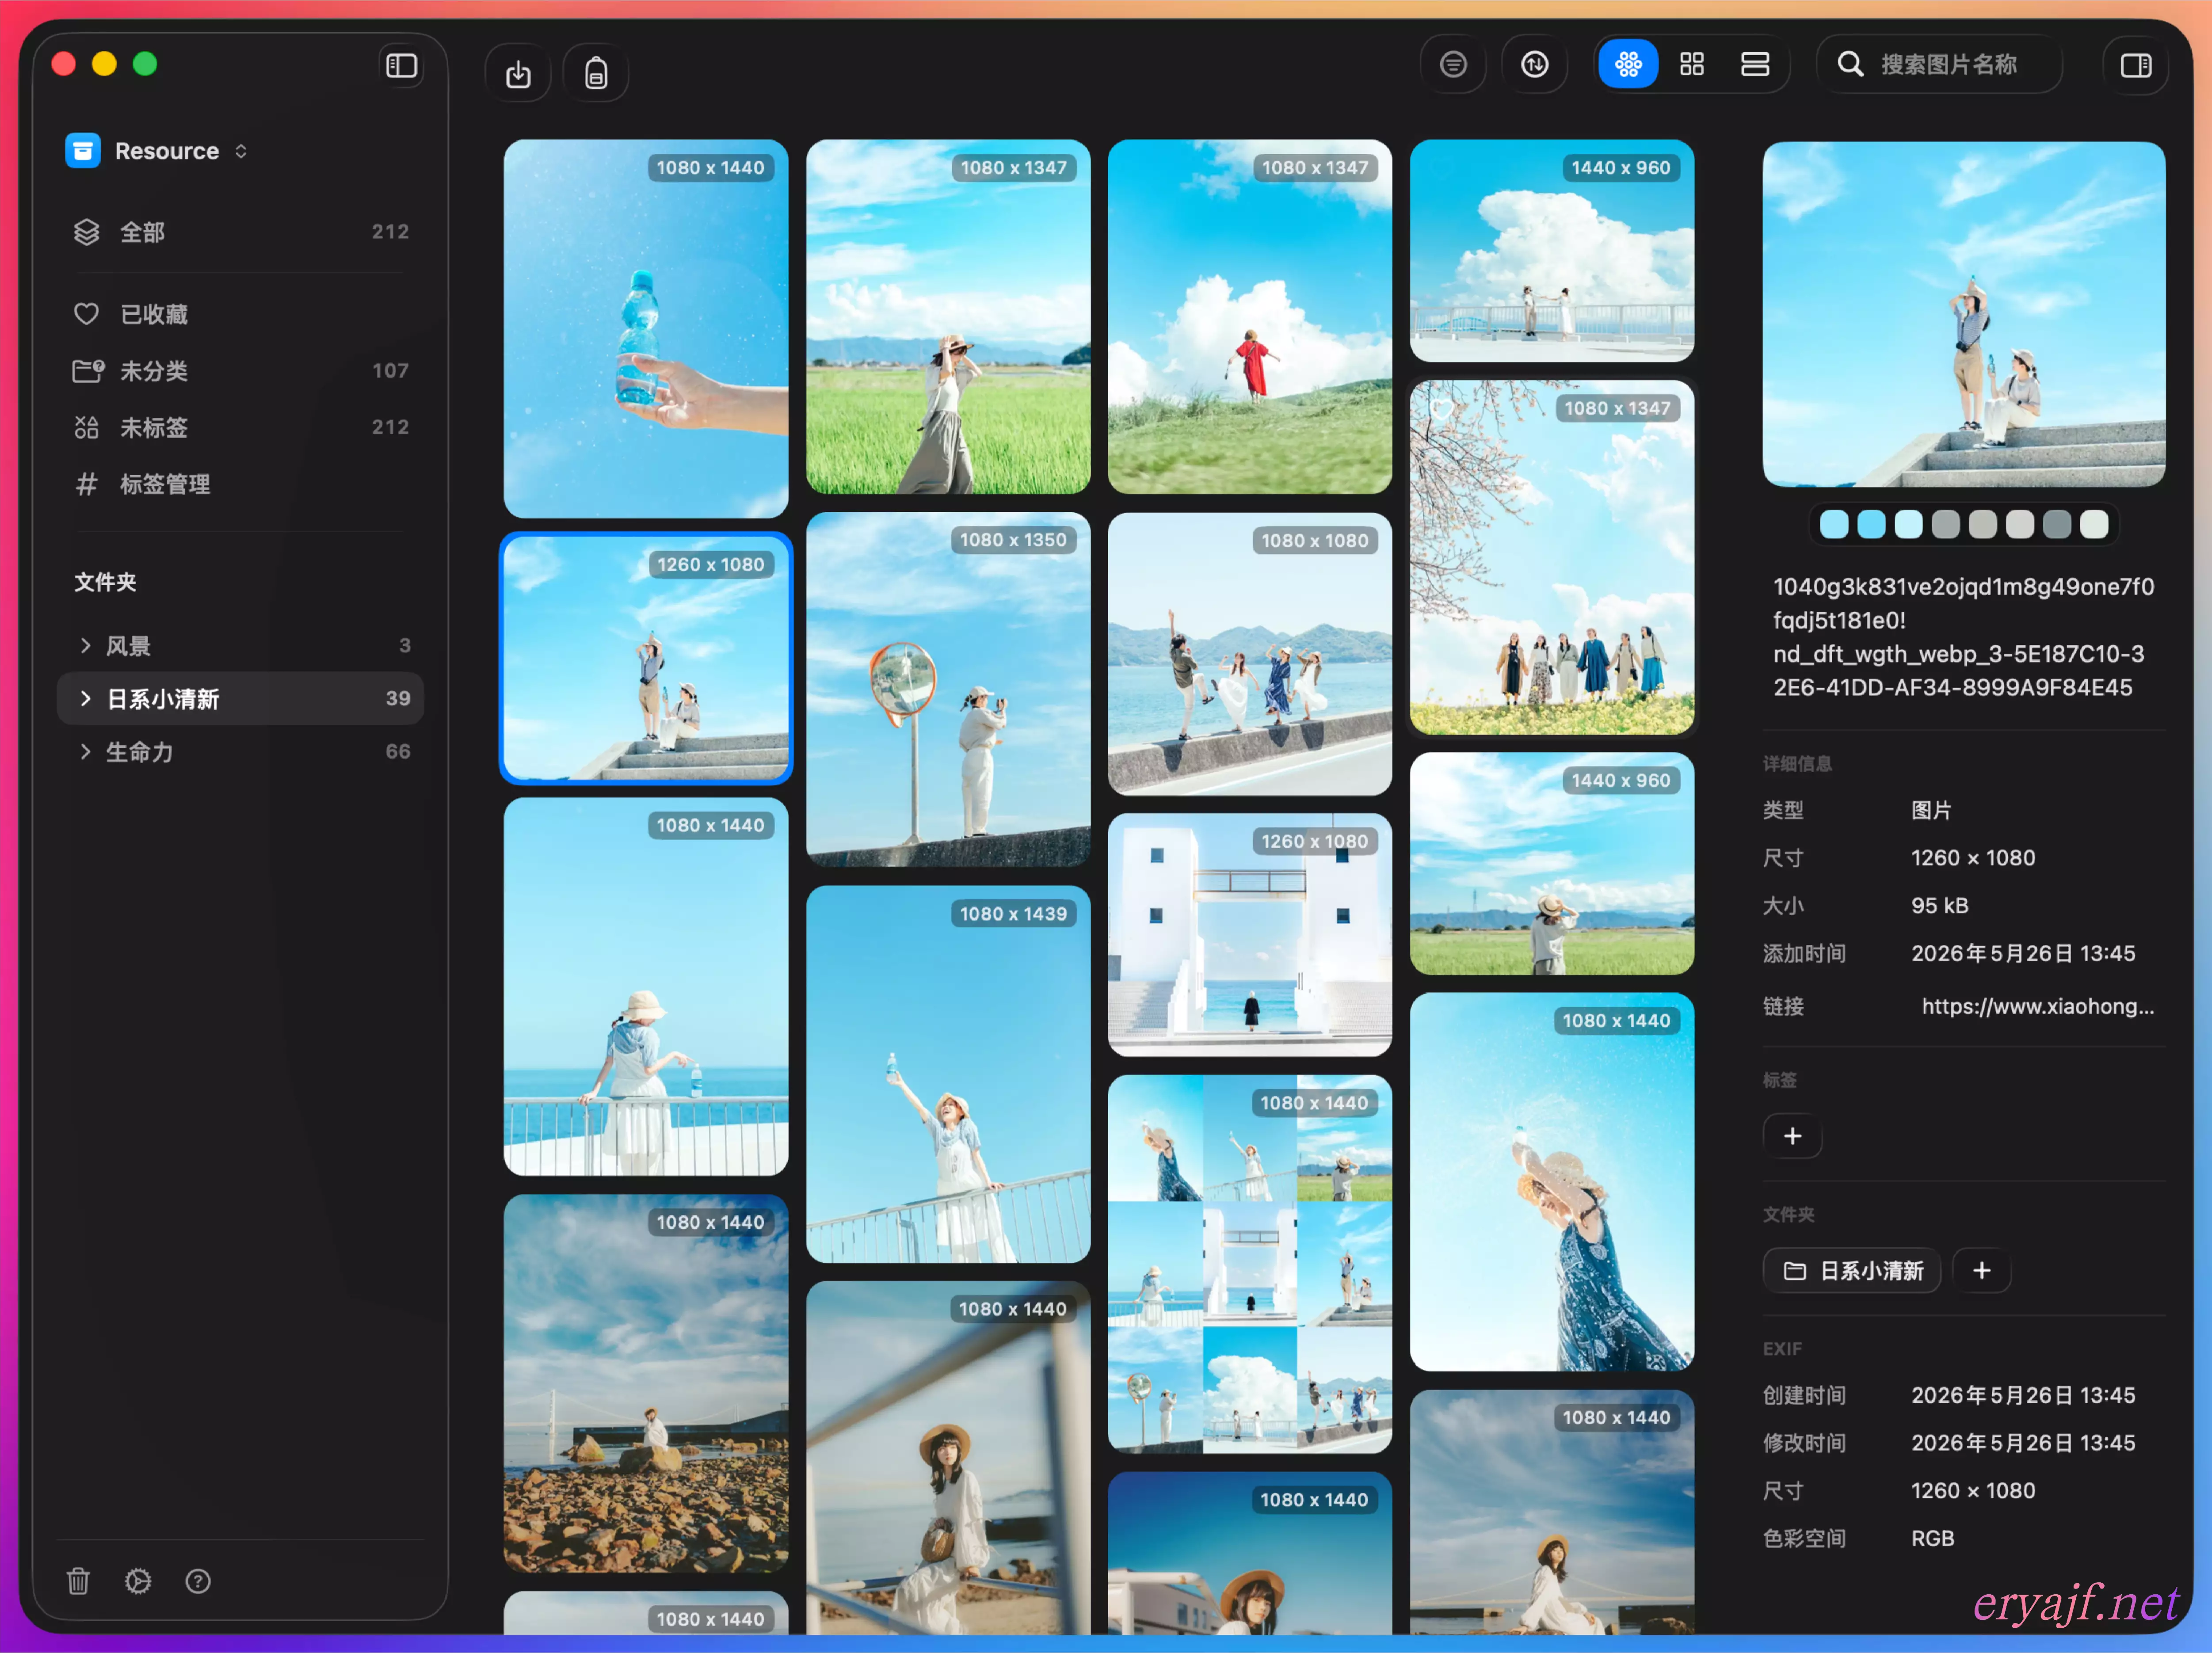Open the xiaohong link URL
Image resolution: width=2212 pixels, height=1653 pixels.
[x=2038, y=1006]
